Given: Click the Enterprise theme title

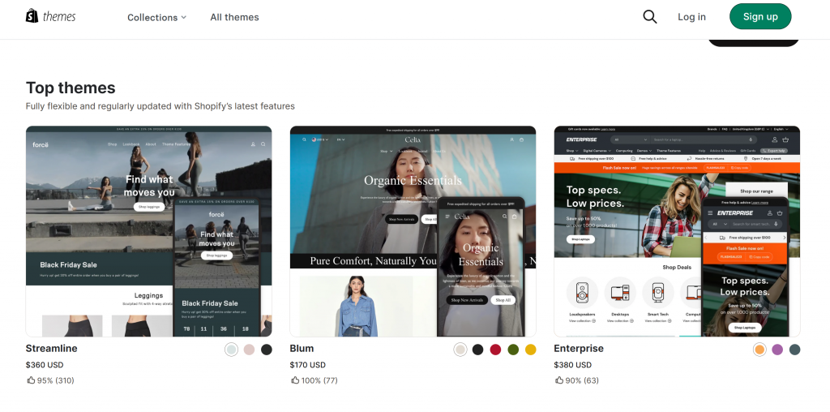Looking at the screenshot, I should point(579,349).
